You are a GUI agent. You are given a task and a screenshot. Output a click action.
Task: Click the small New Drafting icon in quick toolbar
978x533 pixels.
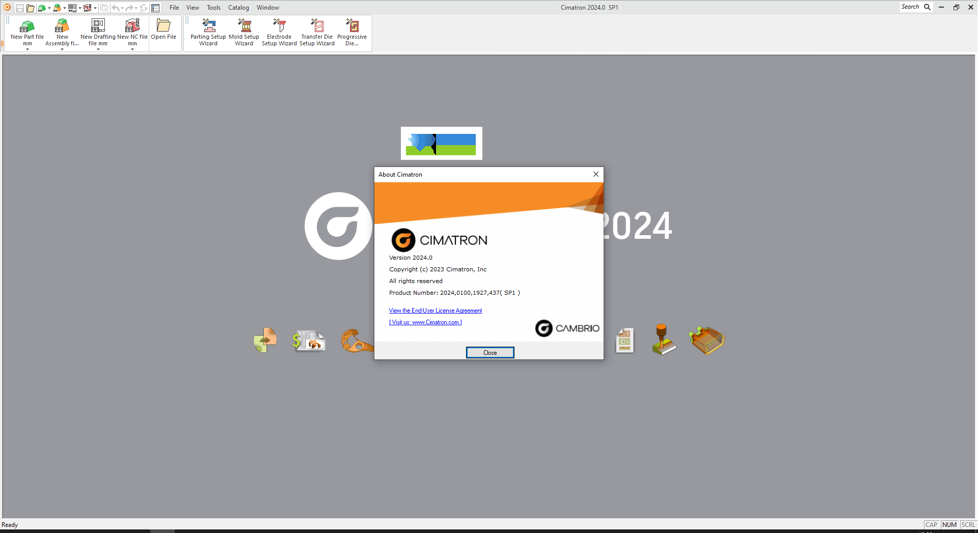(72, 8)
